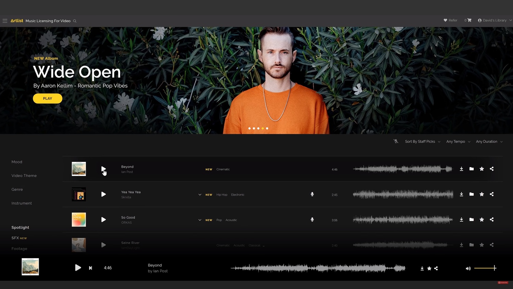Click the Refer link in header
The image size is (513, 289).
point(450,20)
